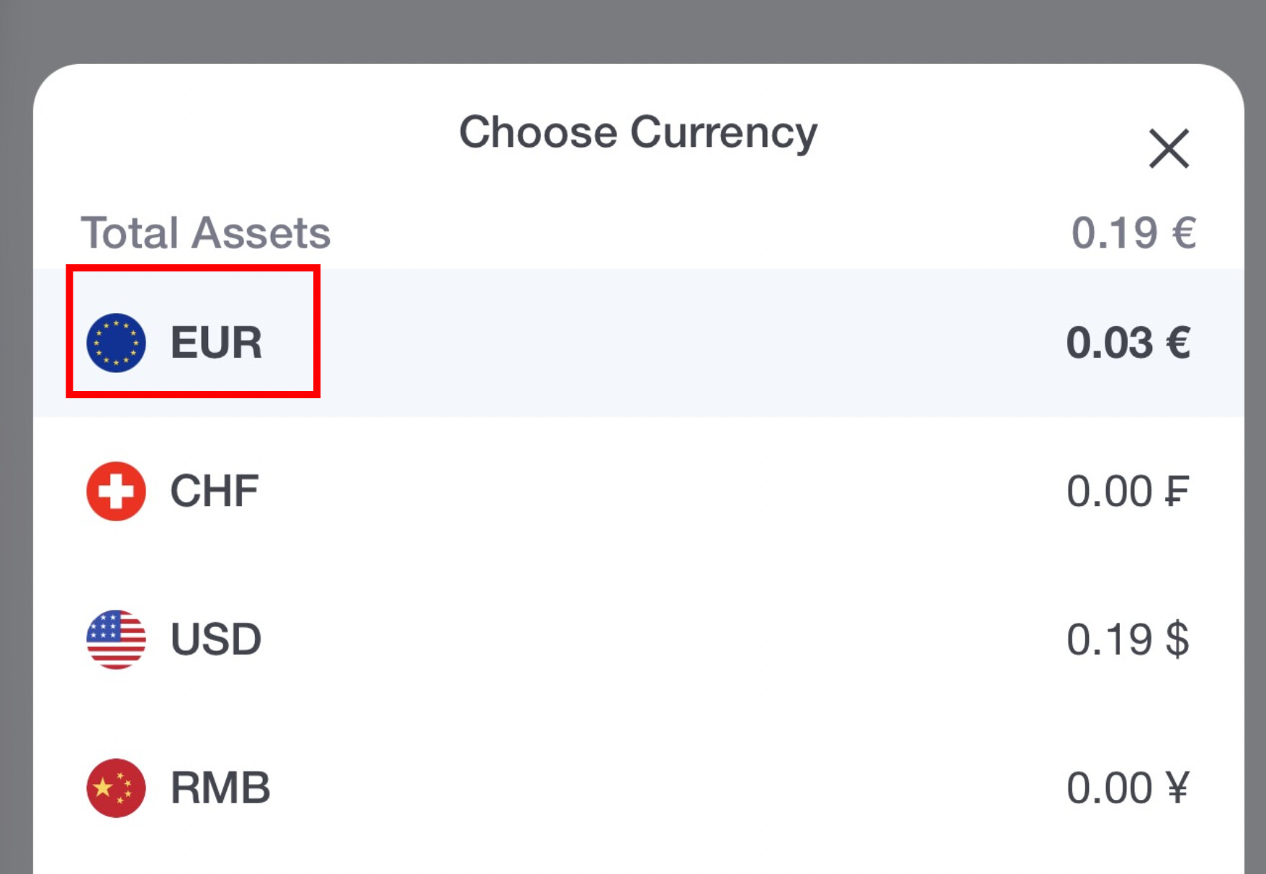Tap the Chinese flag icon
The width and height of the screenshot is (1266, 874).
point(116,788)
